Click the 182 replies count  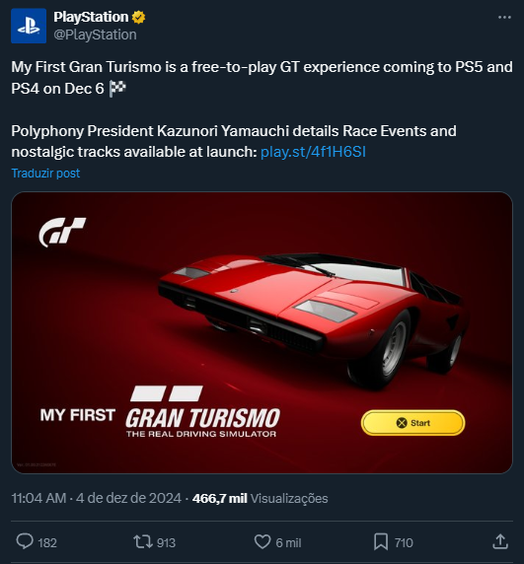click(47, 542)
